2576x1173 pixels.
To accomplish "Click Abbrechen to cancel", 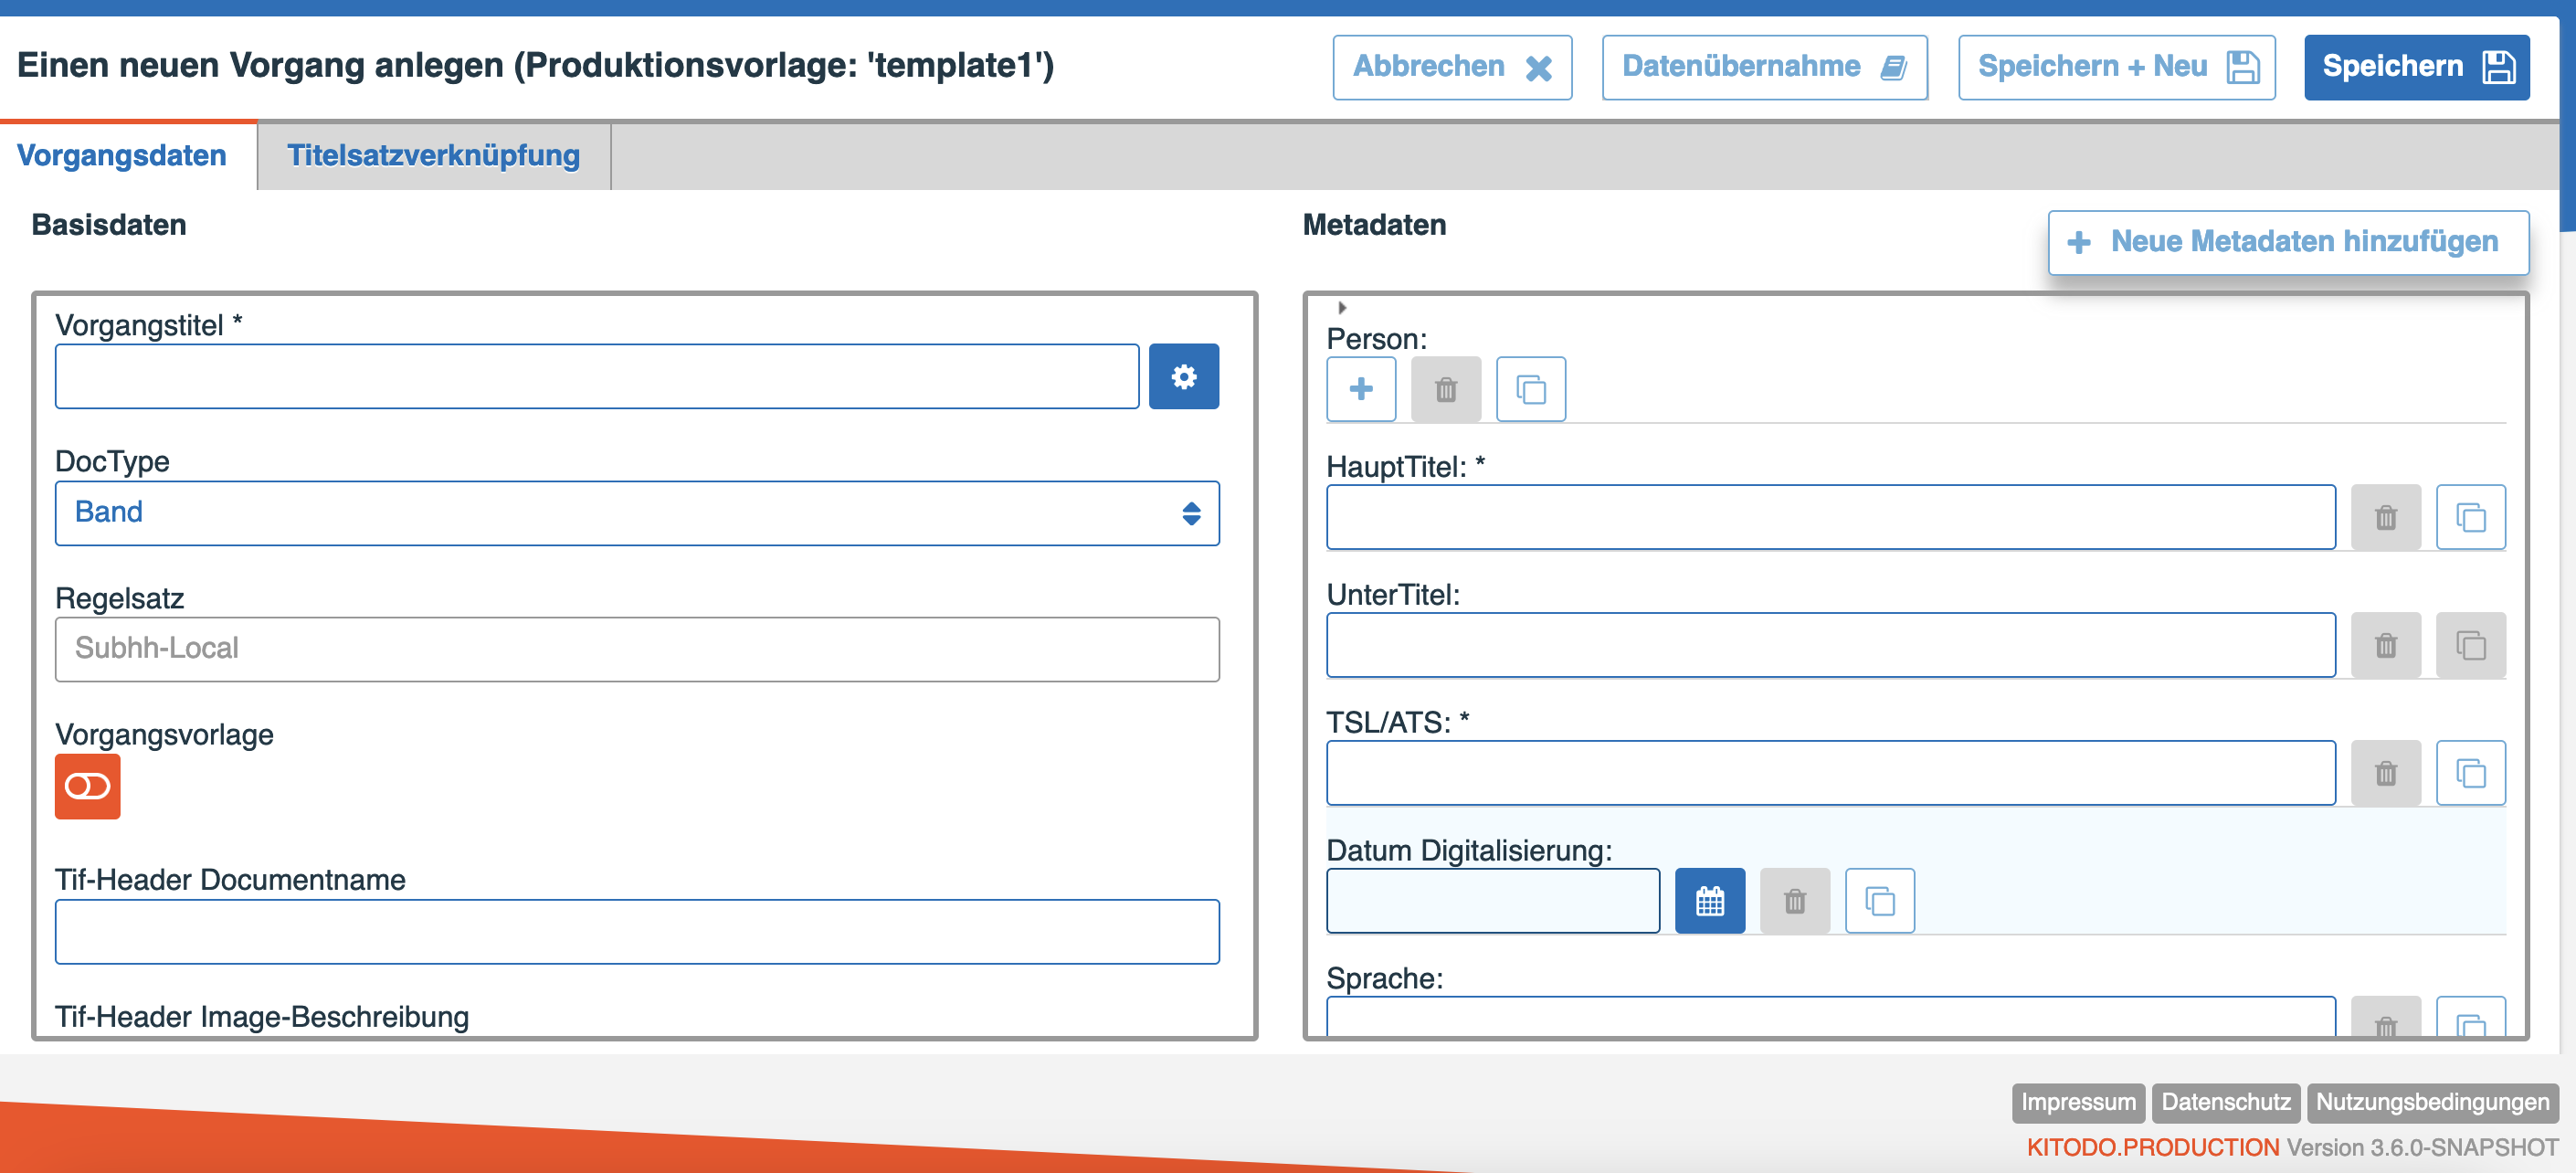I will click(x=1451, y=67).
